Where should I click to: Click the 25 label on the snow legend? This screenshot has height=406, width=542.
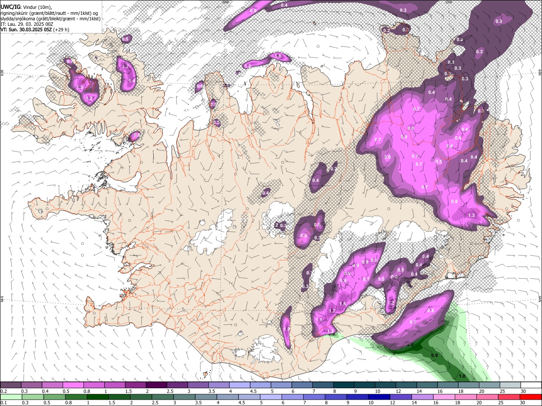tap(503, 391)
